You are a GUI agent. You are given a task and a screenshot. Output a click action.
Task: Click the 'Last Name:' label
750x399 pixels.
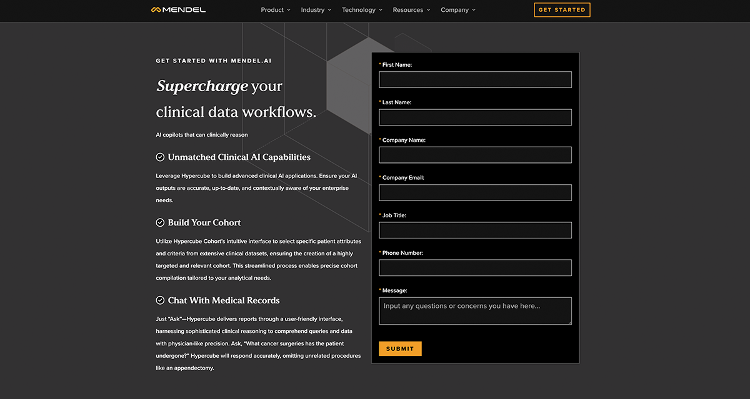(x=397, y=102)
